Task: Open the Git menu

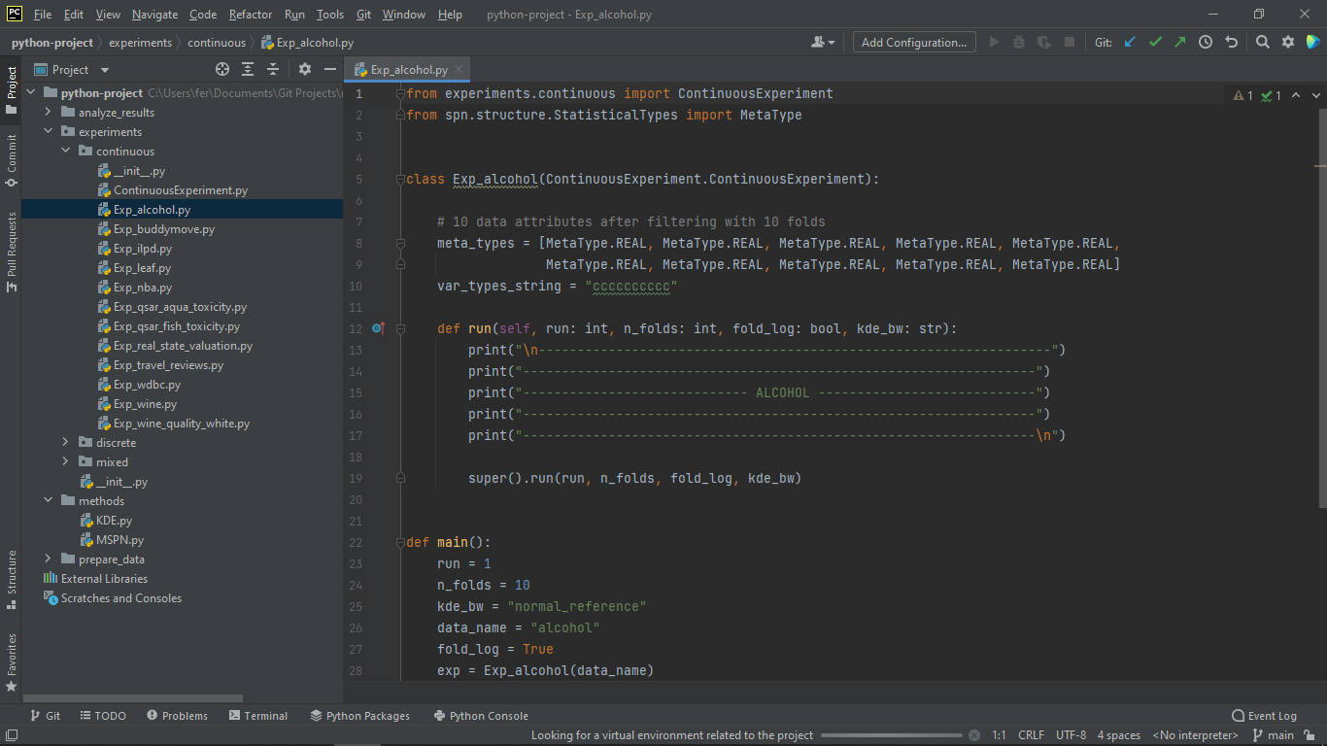Action: 364,15
